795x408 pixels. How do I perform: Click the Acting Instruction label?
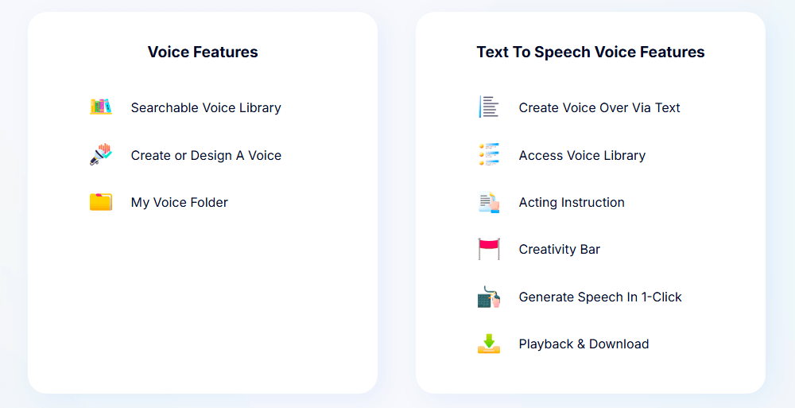coord(572,202)
